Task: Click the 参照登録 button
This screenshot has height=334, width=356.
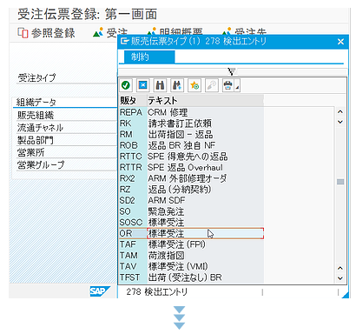Action: point(46,33)
